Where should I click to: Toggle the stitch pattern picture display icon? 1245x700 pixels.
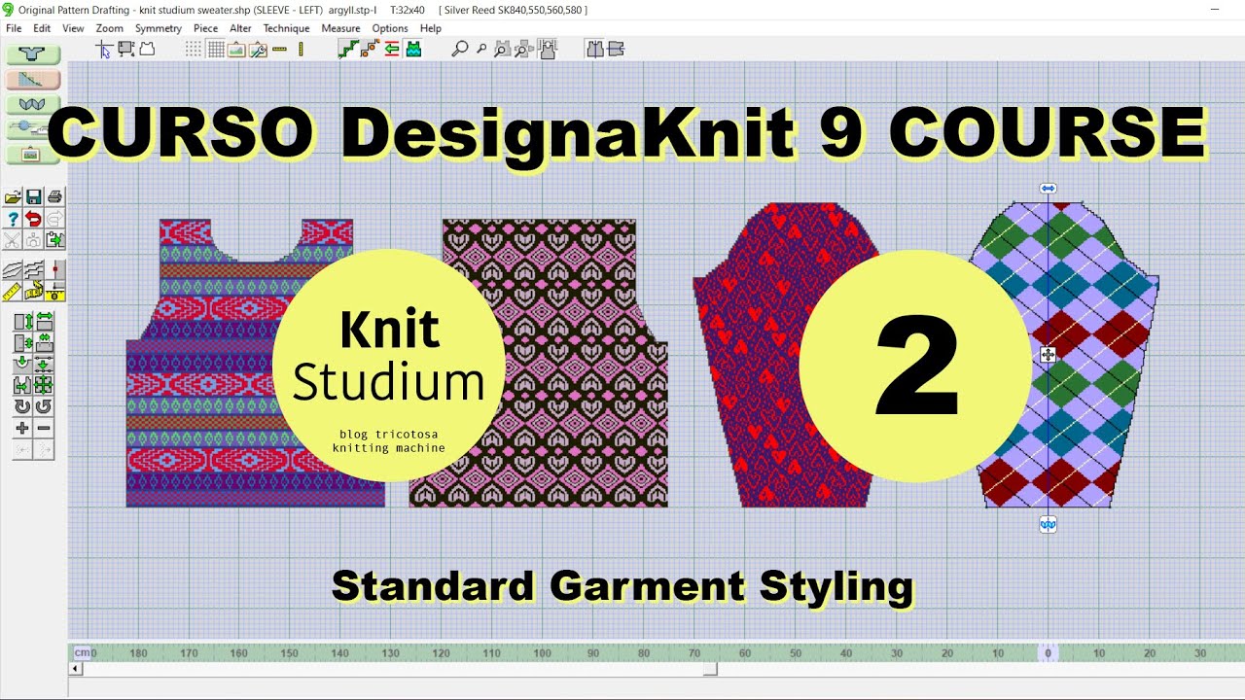click(236, 49)
